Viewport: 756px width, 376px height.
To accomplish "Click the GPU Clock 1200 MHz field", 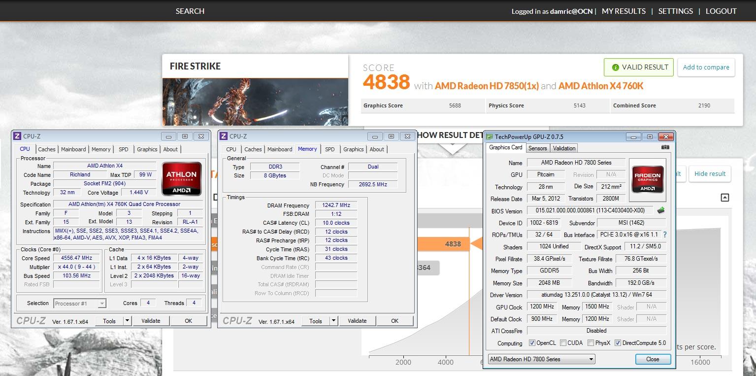I will (542, 307).
